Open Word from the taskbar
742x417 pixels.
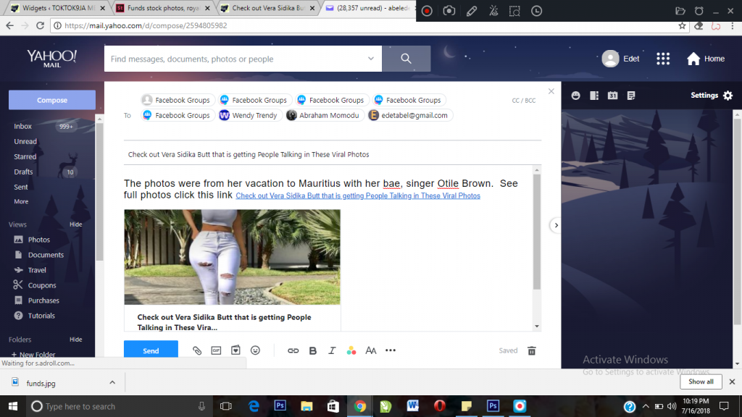pos(412,406)
